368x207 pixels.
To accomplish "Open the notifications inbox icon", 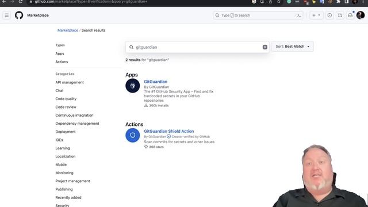I will tap(350, 16).
